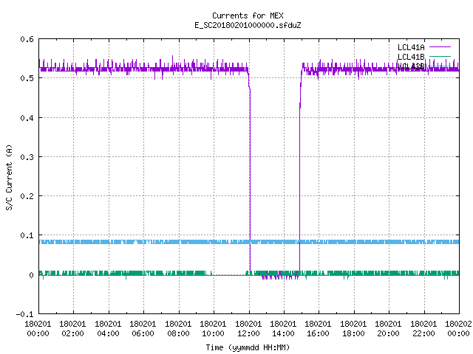
Task: Click the x-axis tick 180201 16:00
Action: click(x=319, y=328)
